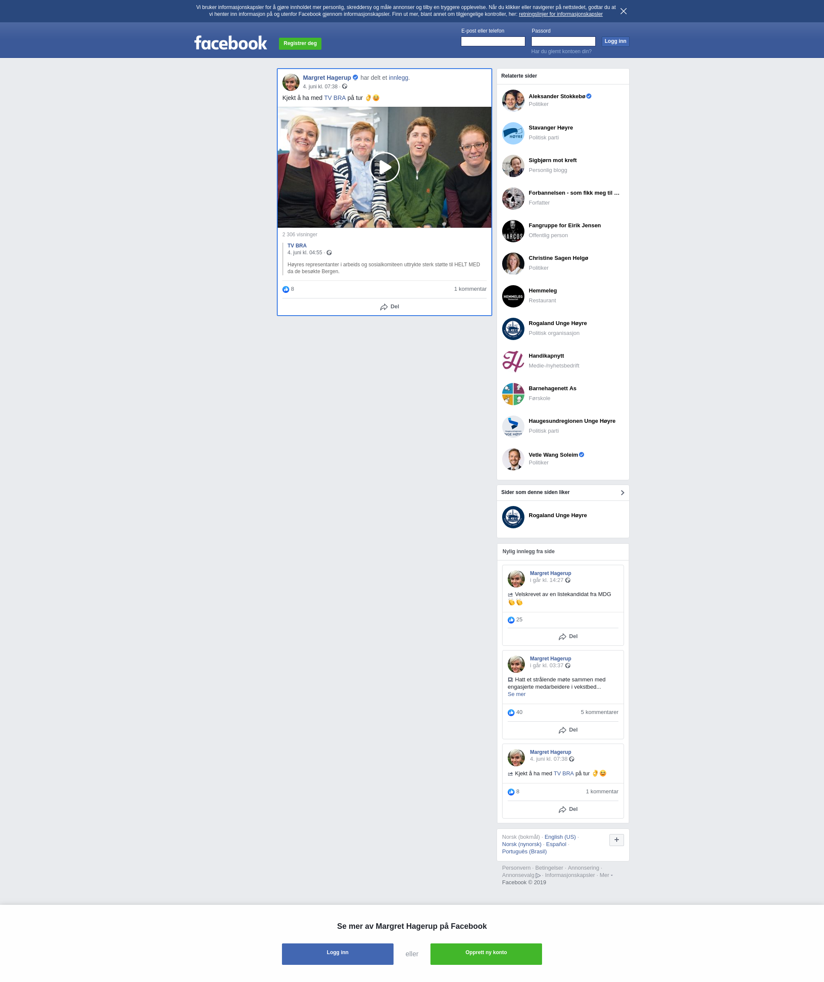Open Stavanger Høyre page logo

[x=513, y=133]
